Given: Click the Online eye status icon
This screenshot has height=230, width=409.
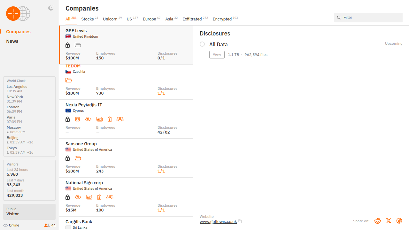Looking at the screenshot, I should (5, 225).
